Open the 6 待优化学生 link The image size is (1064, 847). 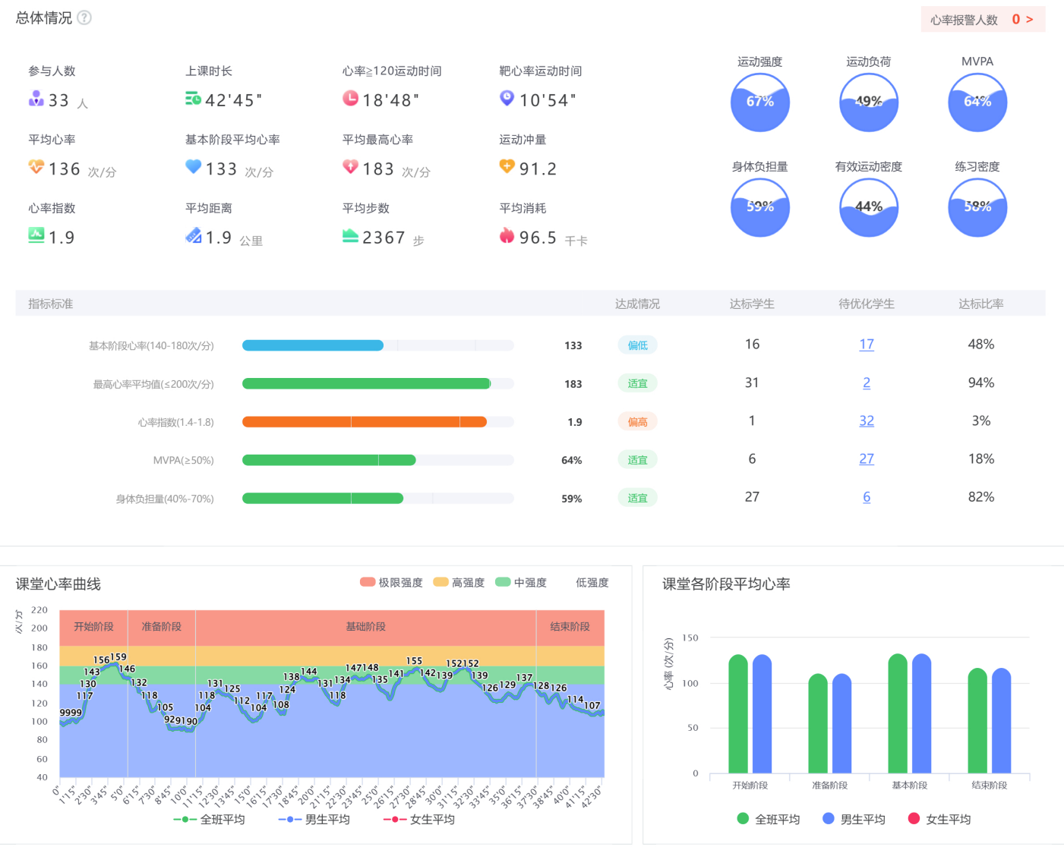coord(867,497)
